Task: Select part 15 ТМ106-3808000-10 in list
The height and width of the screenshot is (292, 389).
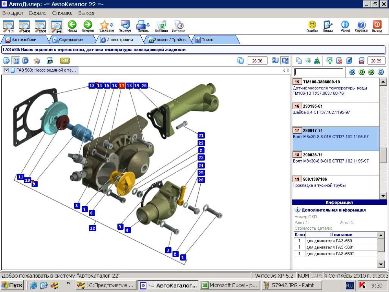Action: (x=336, y=90)
